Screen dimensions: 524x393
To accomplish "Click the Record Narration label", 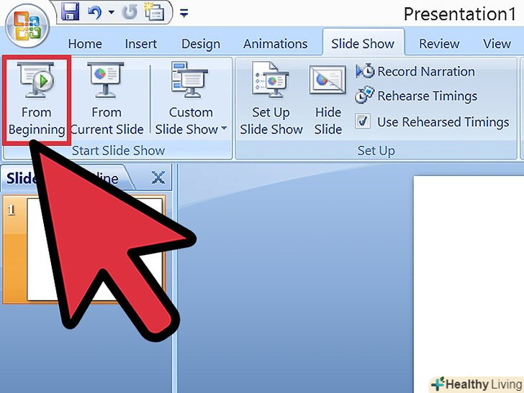I will (426, 71).
